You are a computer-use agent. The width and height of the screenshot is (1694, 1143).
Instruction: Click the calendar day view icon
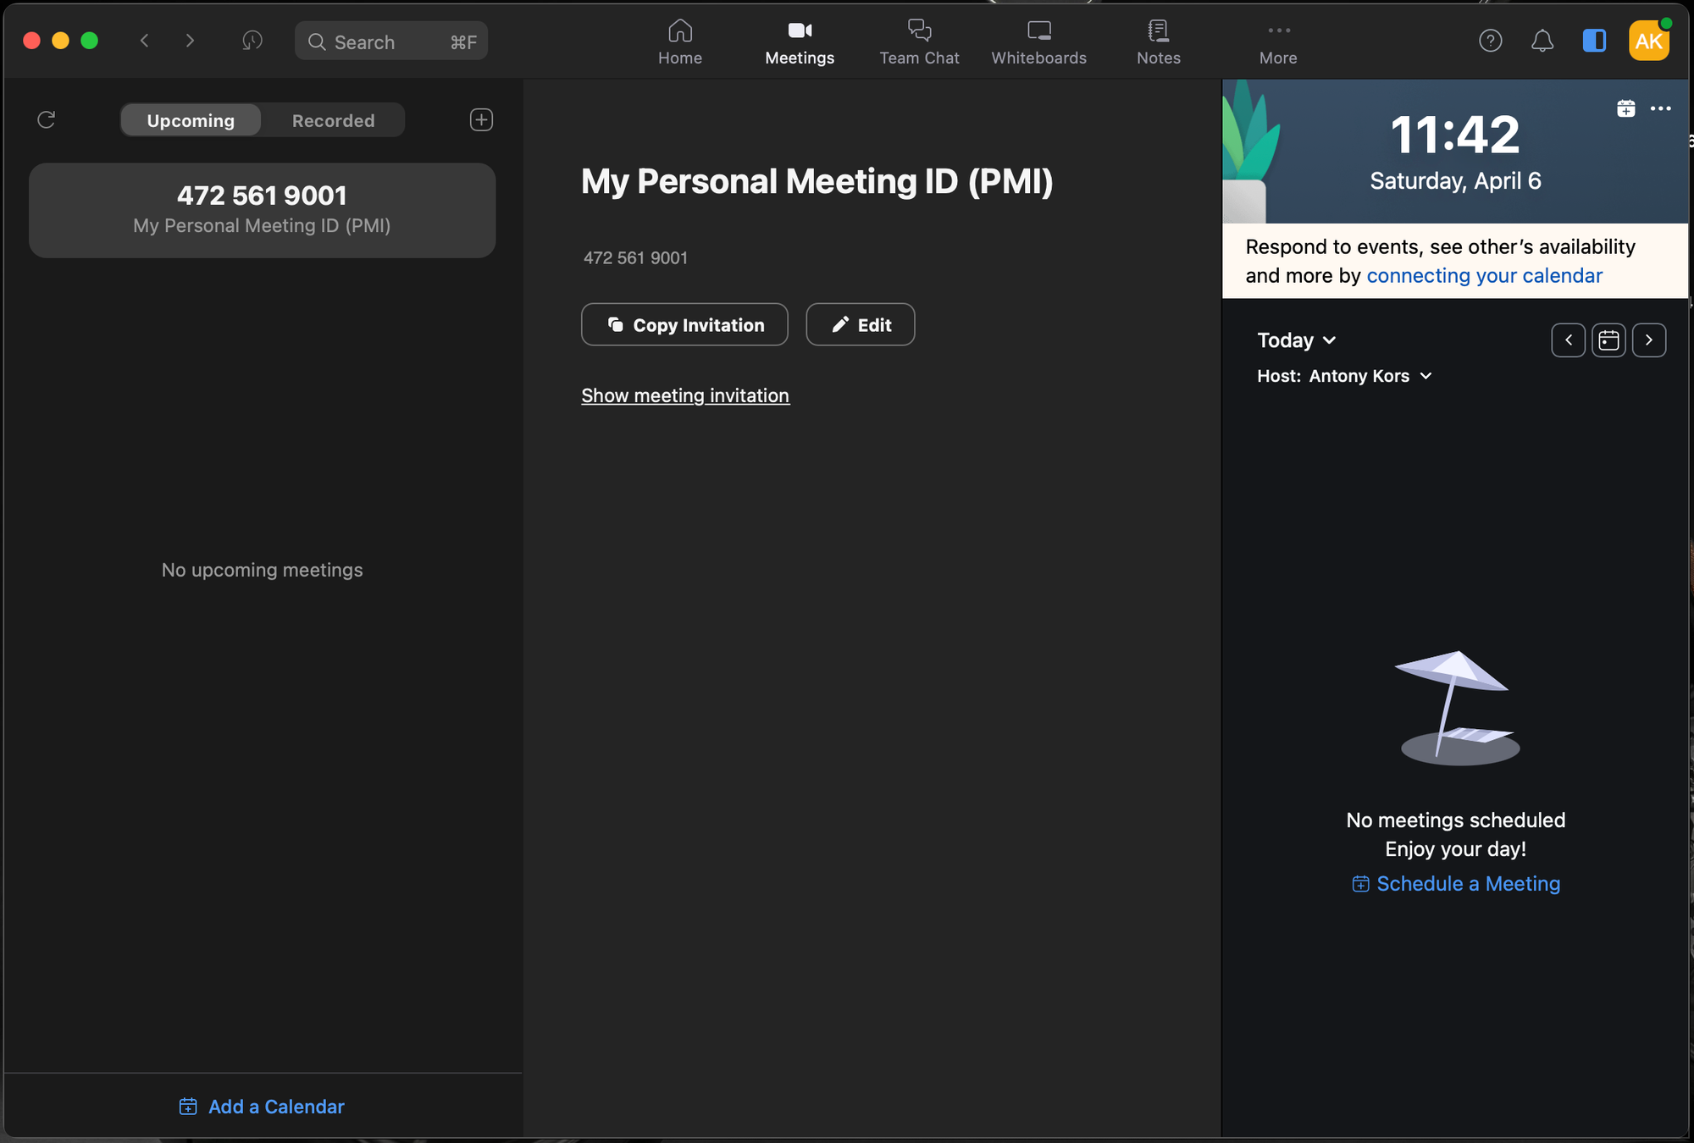point(1608,340)
